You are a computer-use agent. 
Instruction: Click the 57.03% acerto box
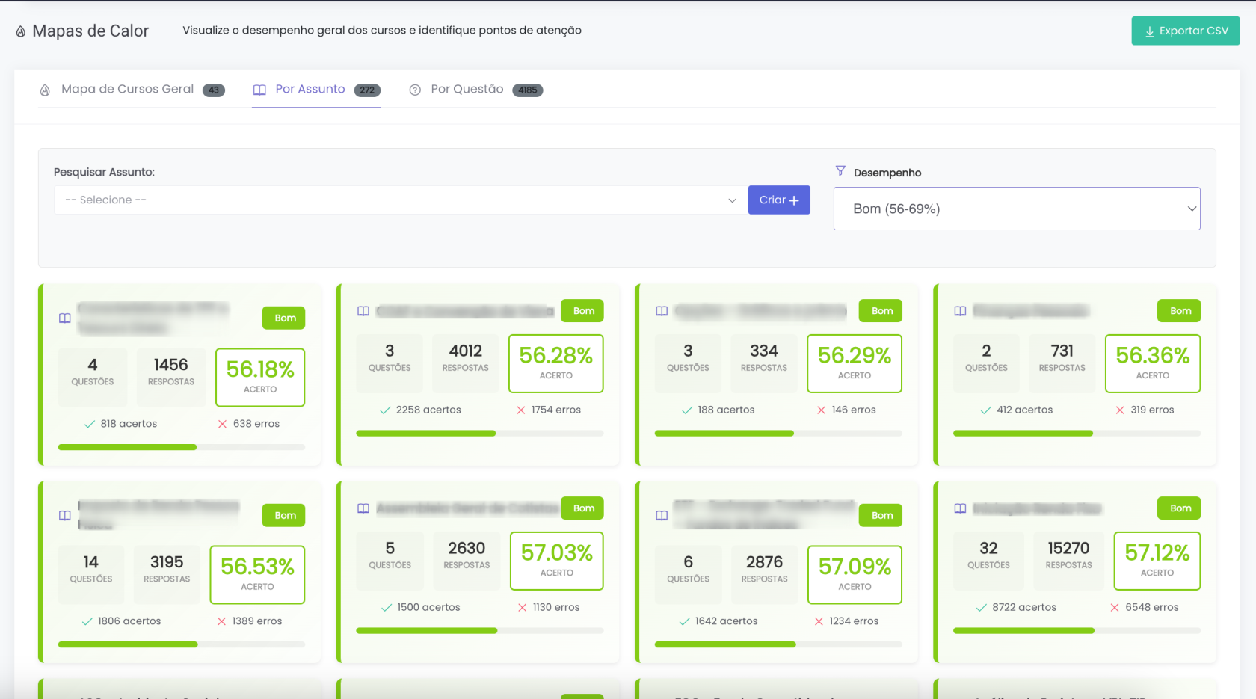pos(556,561)
